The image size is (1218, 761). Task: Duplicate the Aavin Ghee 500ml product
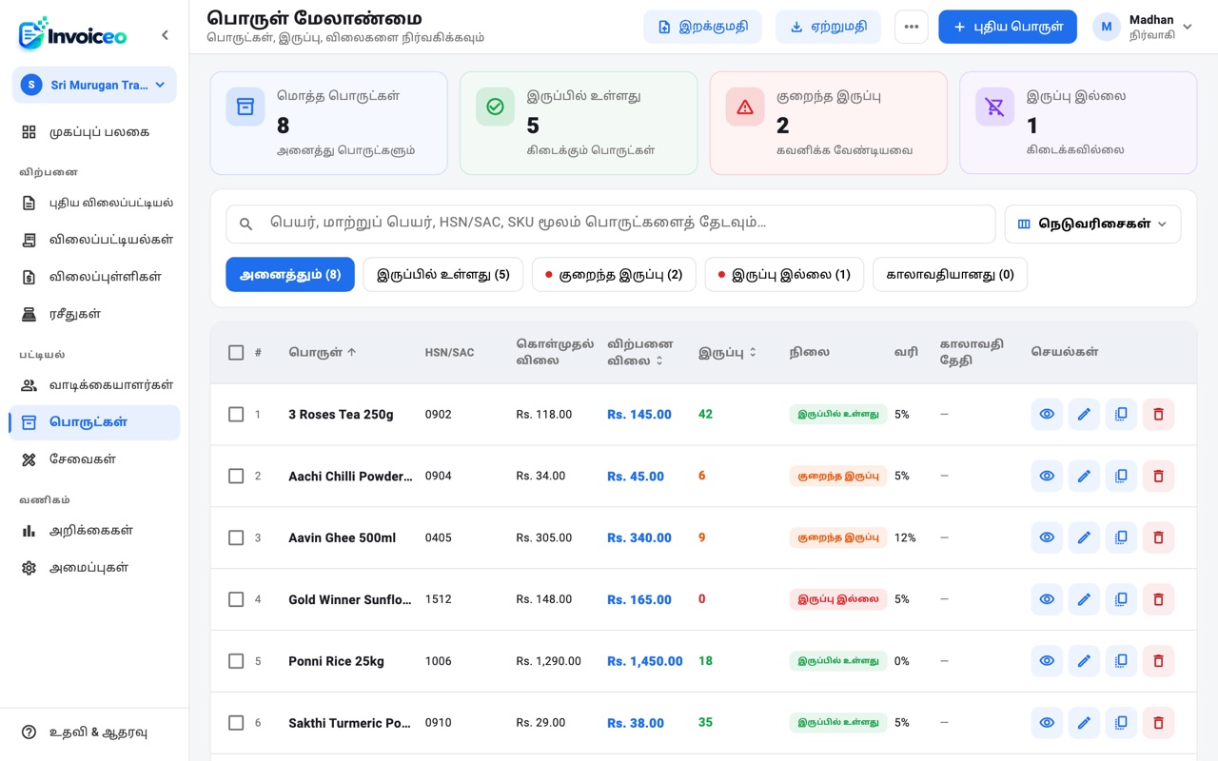[x=1121, y=537]
